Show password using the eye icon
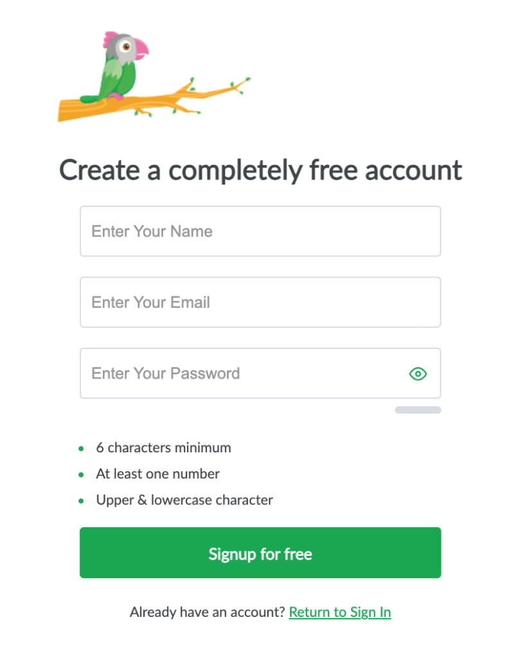Screen dimensions: 516x658 [x=418, y=373]
